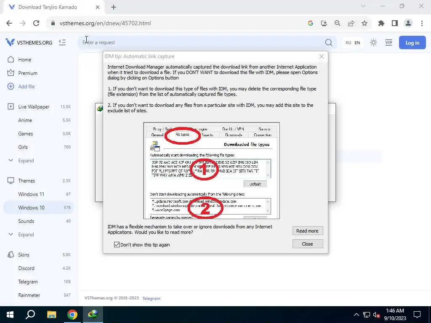Click the Google icon in address bar
The width and height of the screenshot is (431, 323).
pos(311,23)
